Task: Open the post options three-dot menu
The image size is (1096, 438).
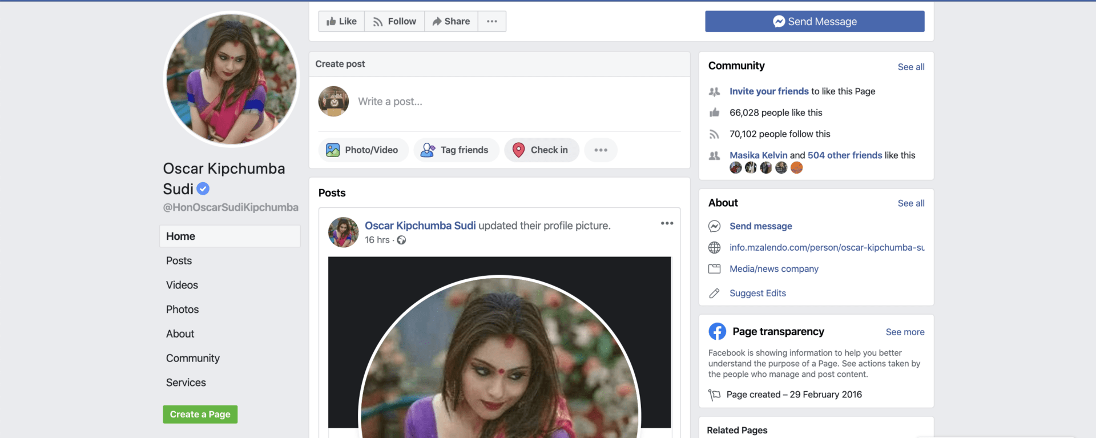Action: (x=667, y=223)
